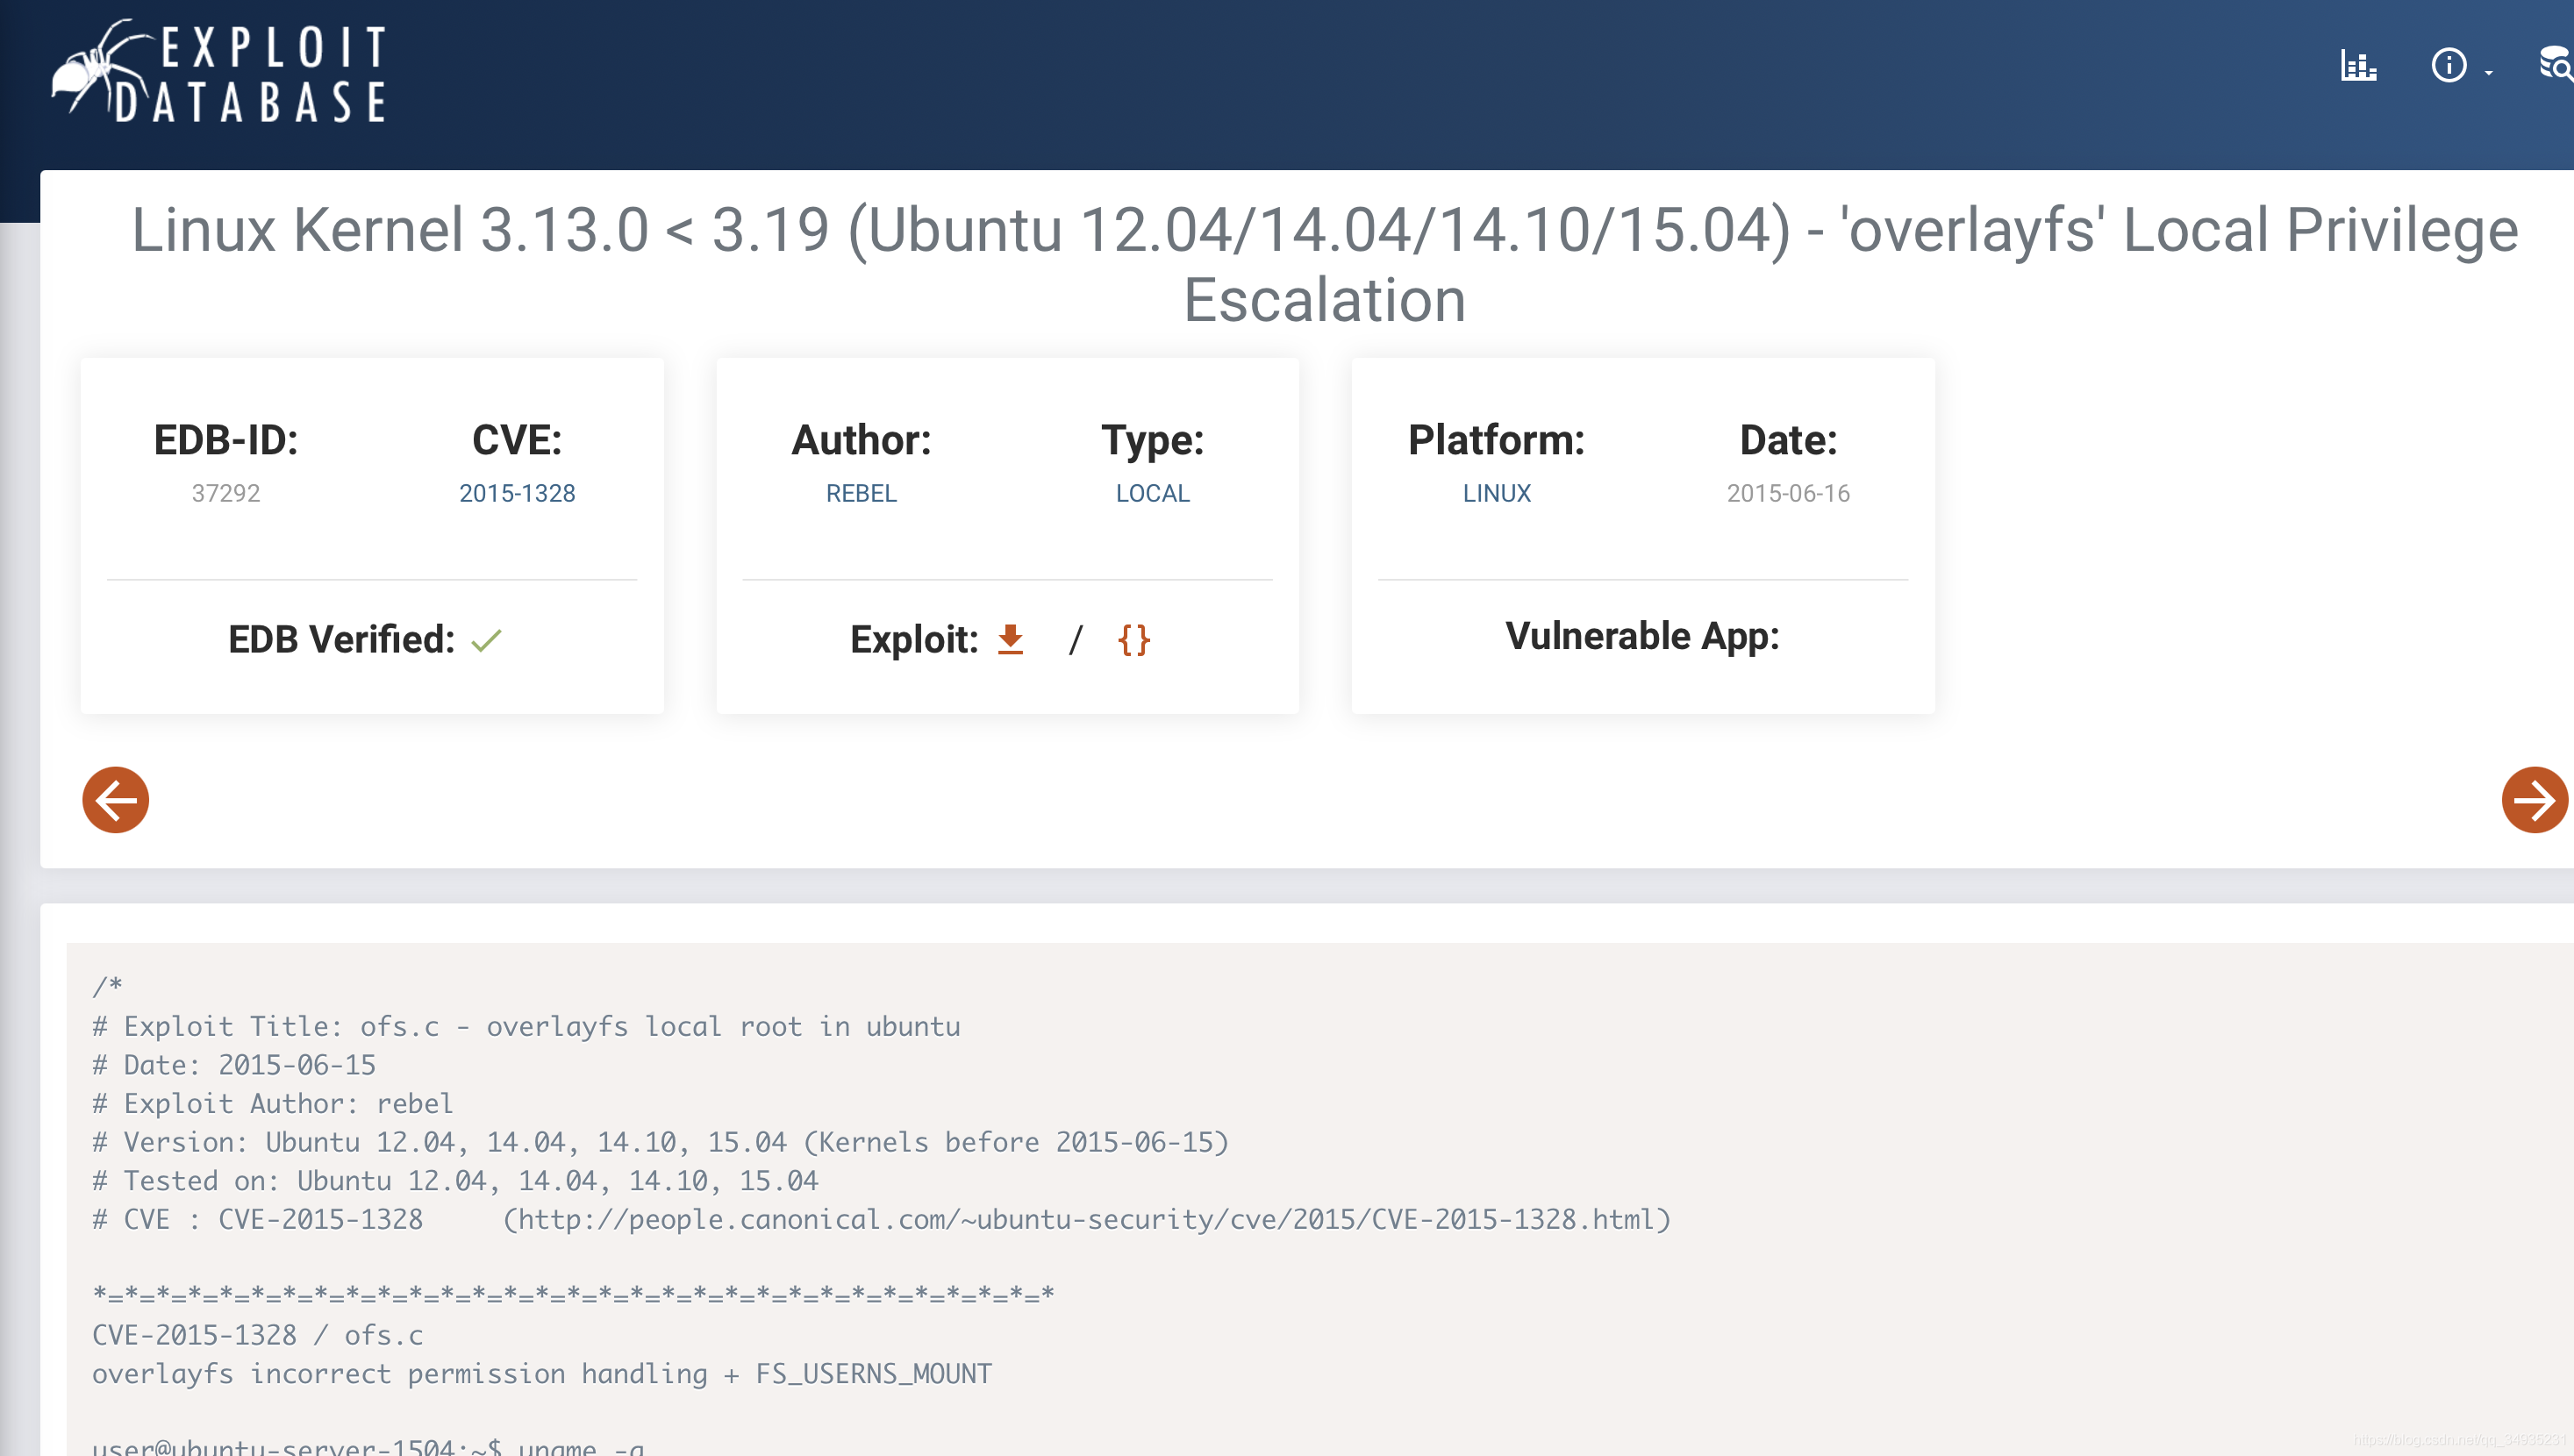The width and height of the screenshot is (2574, 1456).
Task: Open author REBEL link
Action: [x=861, y=493]
